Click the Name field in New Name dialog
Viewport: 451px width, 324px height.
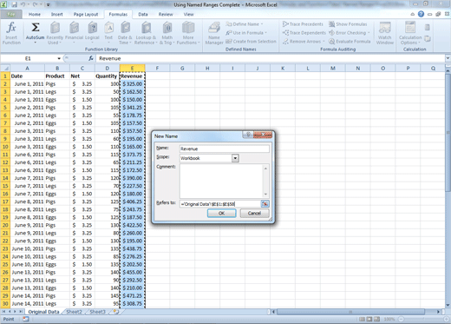click(x=224, y=149)
